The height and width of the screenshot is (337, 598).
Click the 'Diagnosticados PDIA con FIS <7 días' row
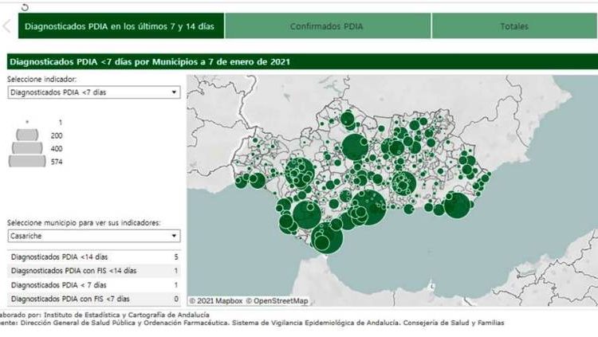click(x=93, y=298)
